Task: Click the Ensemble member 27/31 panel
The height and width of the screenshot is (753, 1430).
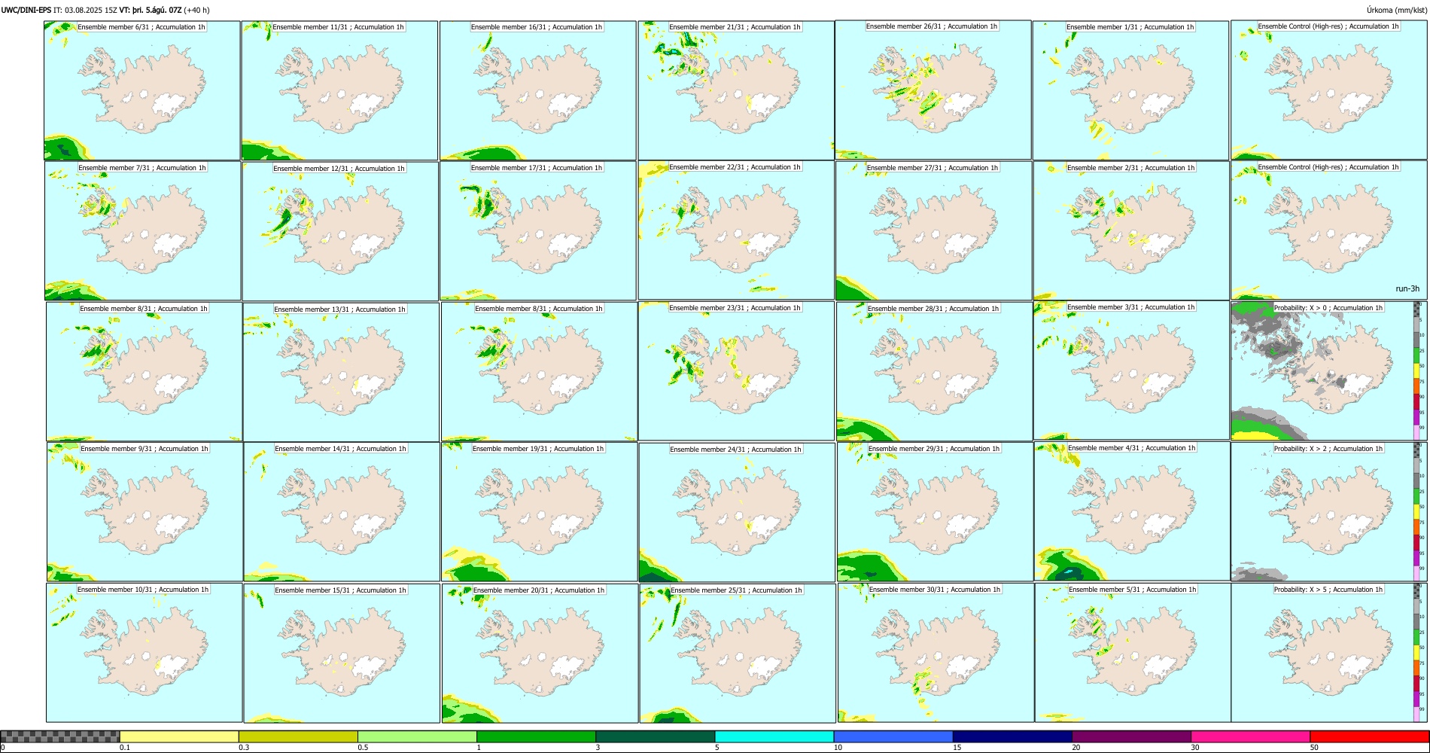Action: [x=934, y=231]
